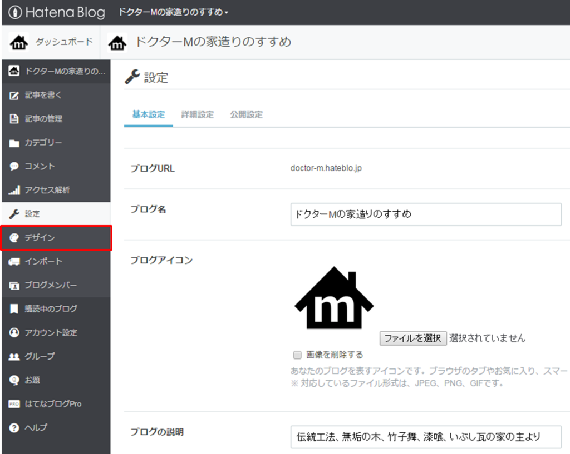Click 選択されていません text
The image size is (570, 454).
pyautogui.click(x=487, y=338)
